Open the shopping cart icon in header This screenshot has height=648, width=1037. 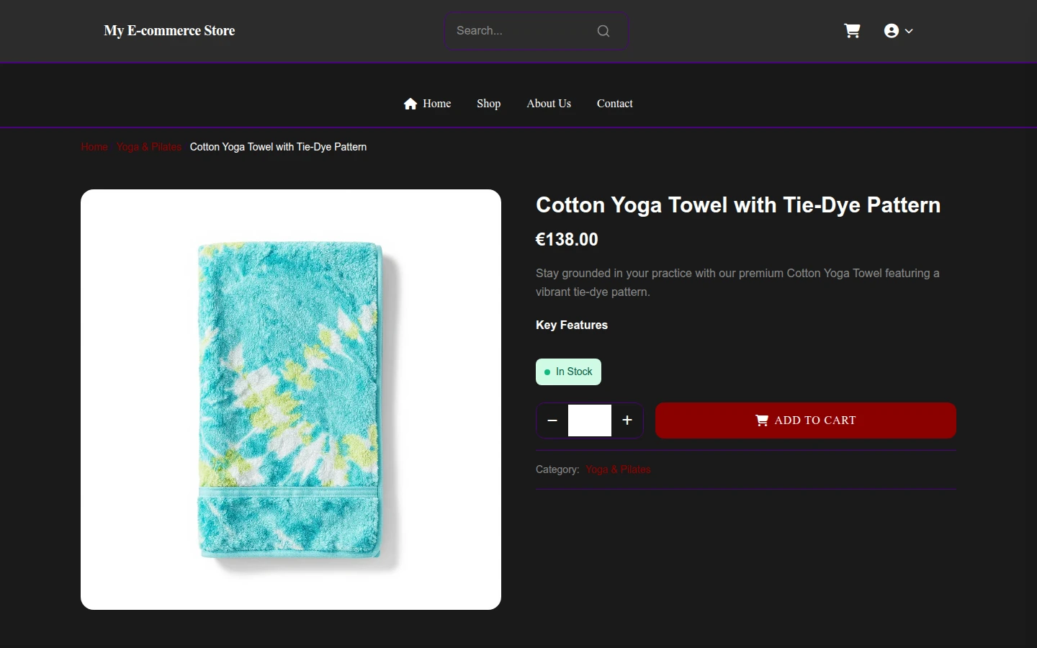coord(852,31)
